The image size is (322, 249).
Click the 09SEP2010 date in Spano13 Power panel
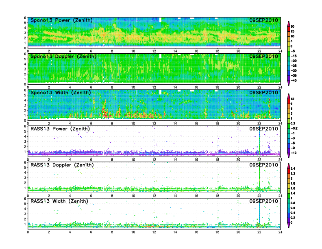[x=264, y=20]
